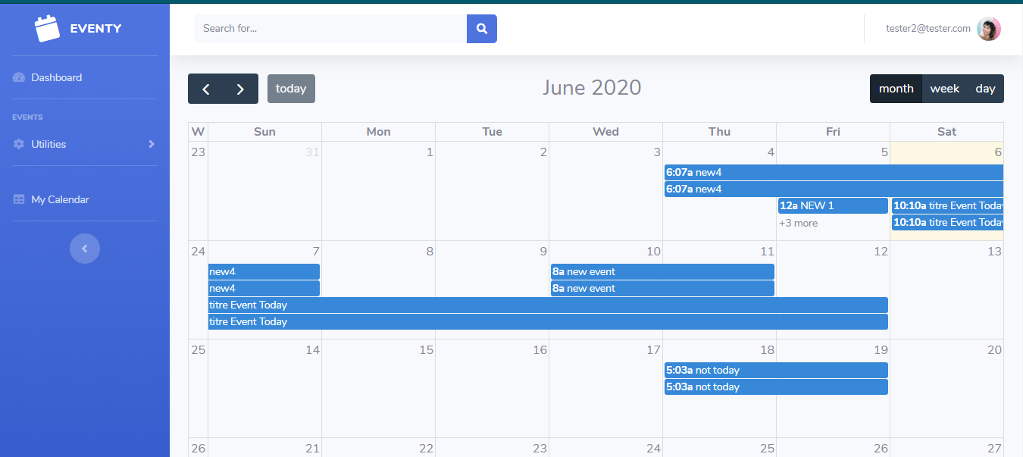Open My Calendar from the sidebar

(x=61, y=199)
